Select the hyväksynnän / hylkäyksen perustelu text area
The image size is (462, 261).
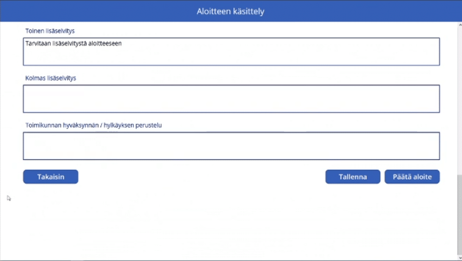pyautogui.click(x=231, y=146)
